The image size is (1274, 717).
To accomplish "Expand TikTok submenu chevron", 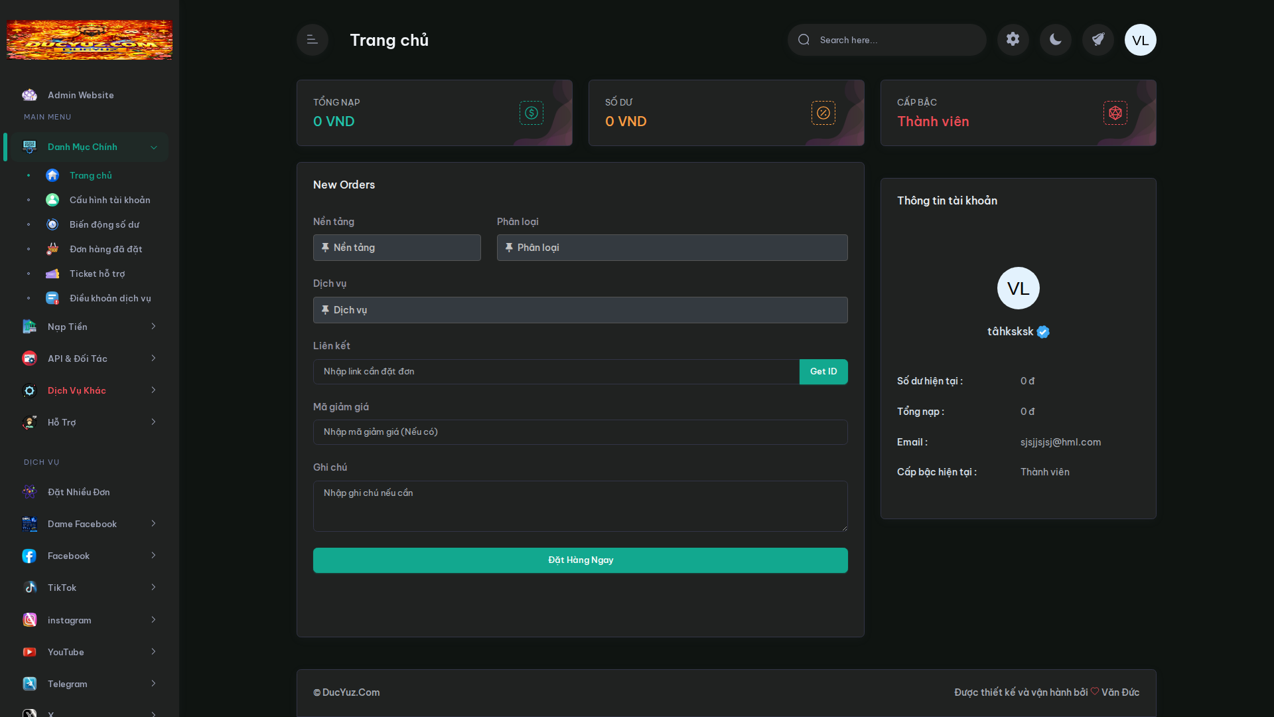I will click(x=153, y=587).
